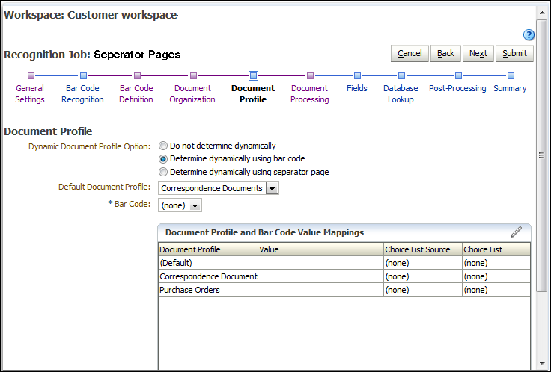Go to Document Processing step
Screen dimensions: 551x372
(x=310, y=93)
